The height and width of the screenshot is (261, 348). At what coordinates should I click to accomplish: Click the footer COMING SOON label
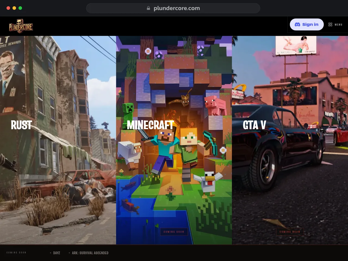click(x=16, y=253)
